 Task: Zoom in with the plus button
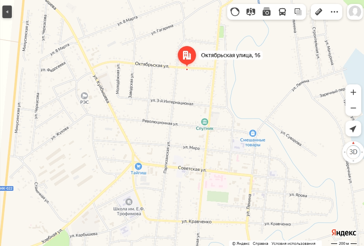353,92
